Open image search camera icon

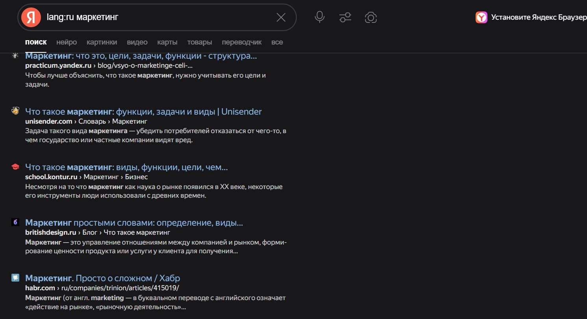pyautogui.click(x=371, y=17)
